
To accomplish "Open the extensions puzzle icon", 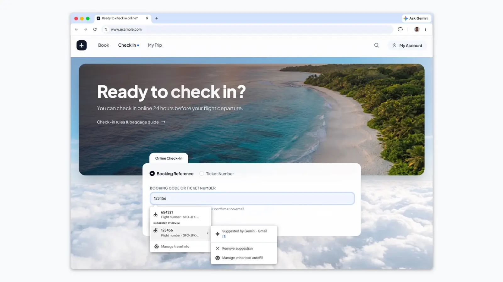I will [400, 29].
